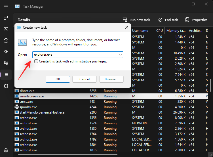Image resolution: width=213 pixels, height=157 pixels.
Task: Click End task in the toolbar
Action: 168,20
